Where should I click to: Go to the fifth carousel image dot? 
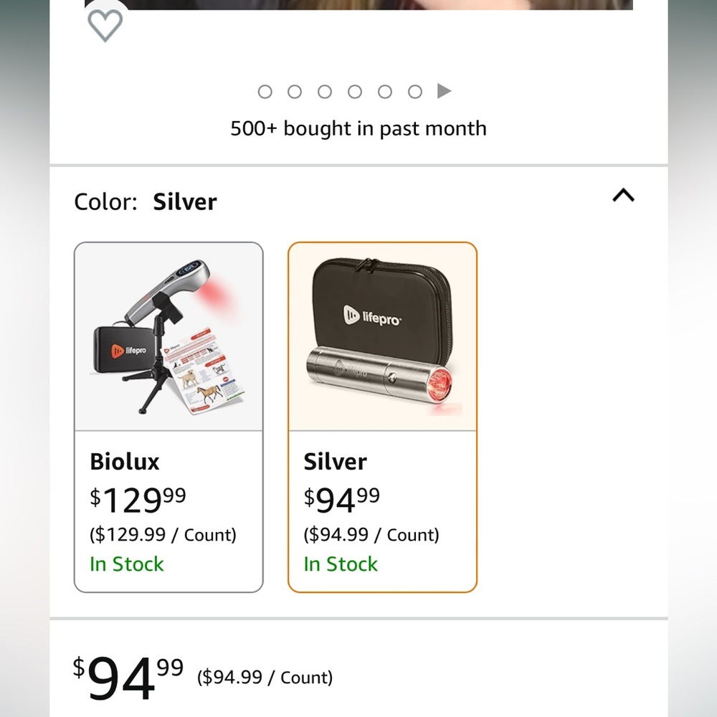[x=385, y=92]
